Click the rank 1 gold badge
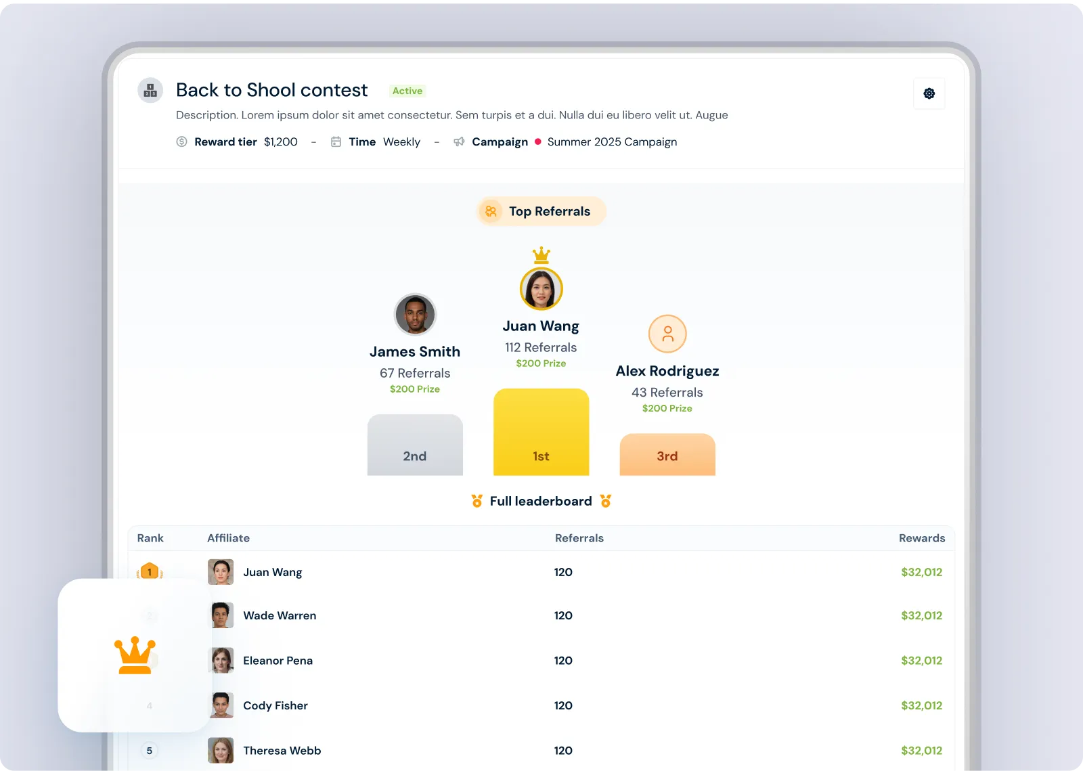 tap(150, 571)
